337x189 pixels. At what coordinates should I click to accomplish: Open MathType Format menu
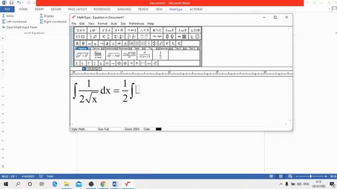click(102, 24)
